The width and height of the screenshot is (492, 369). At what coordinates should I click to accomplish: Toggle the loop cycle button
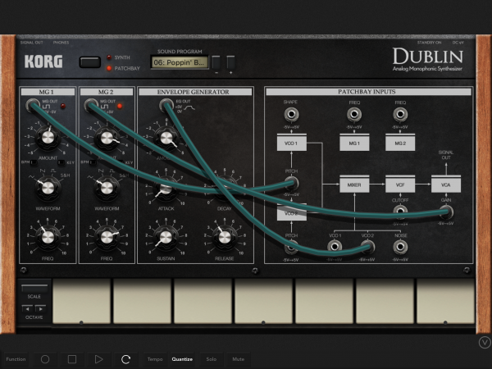(125, 359)
